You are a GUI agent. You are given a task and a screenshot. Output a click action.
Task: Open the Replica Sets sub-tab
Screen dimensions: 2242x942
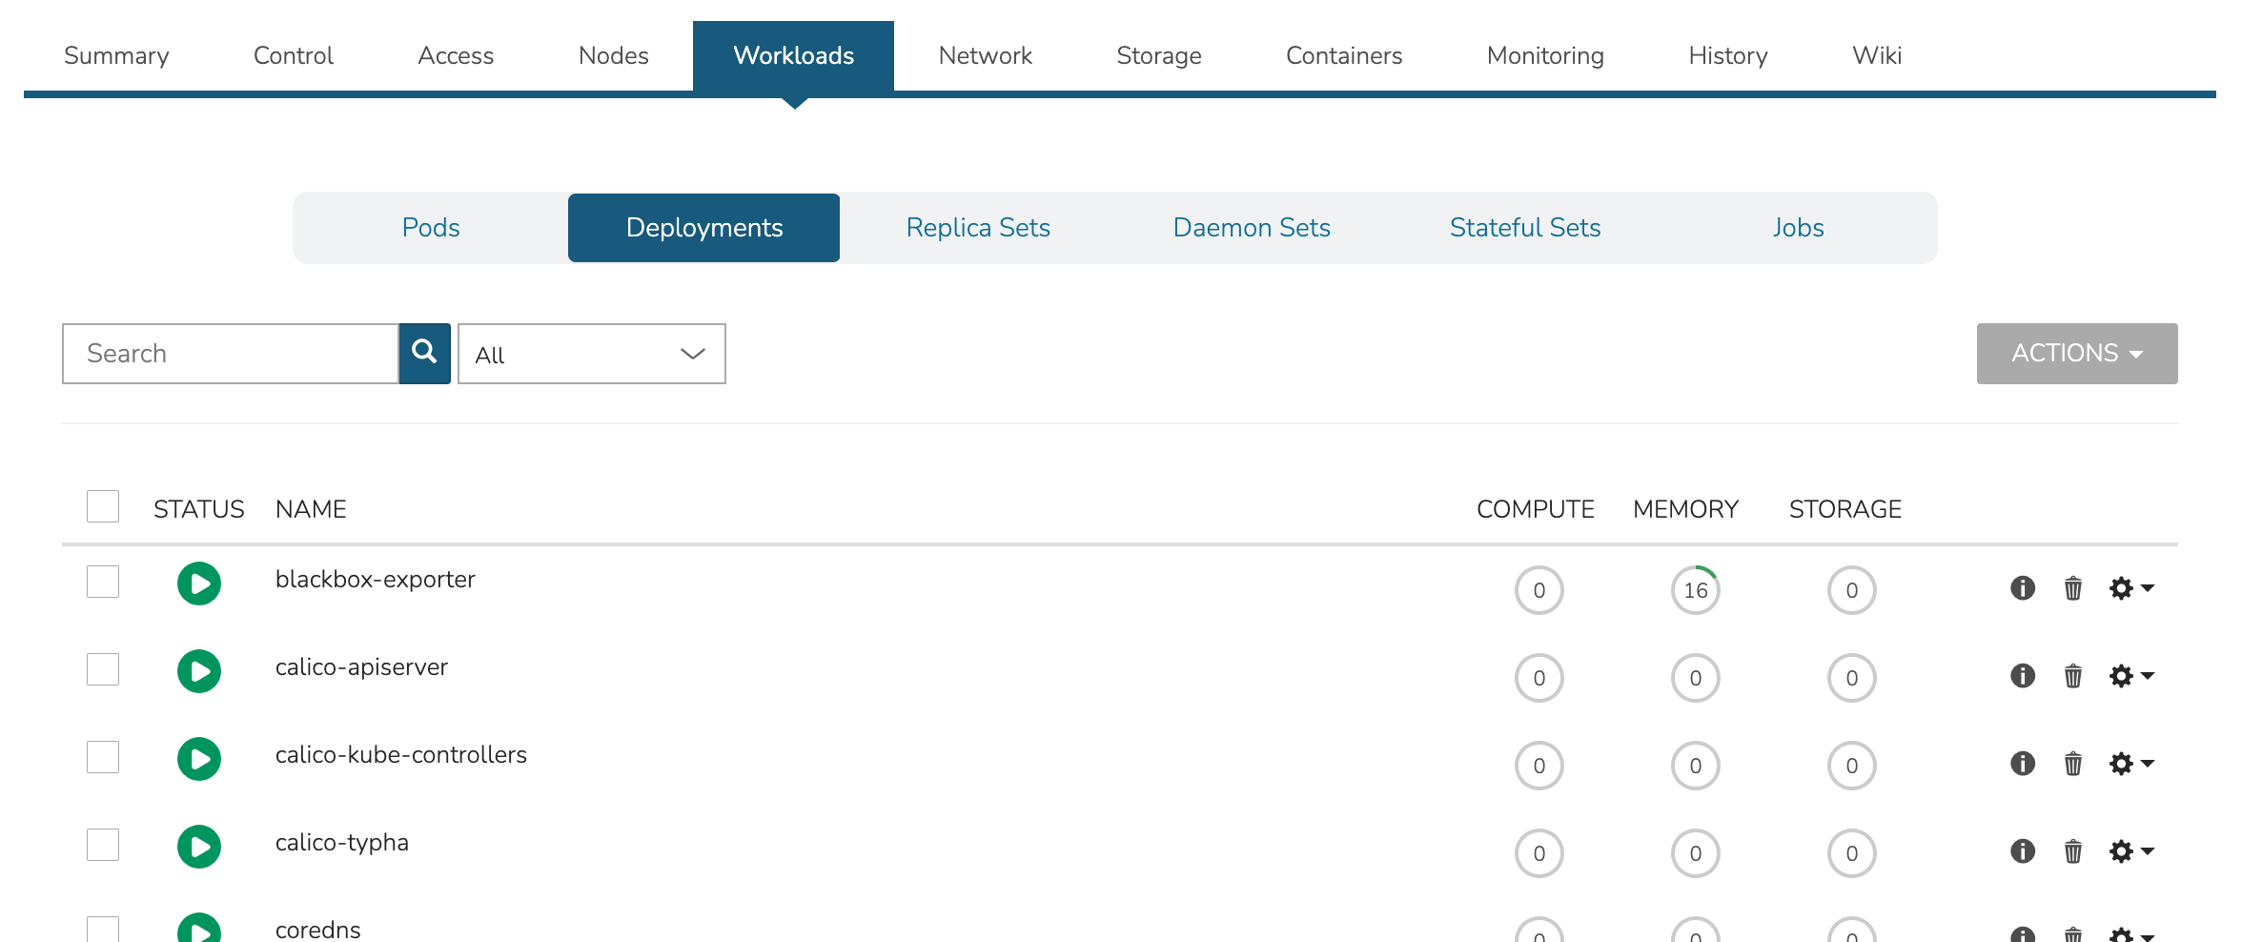[977, 228]
